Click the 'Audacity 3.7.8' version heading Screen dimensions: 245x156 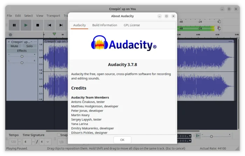tap(122, 65)
